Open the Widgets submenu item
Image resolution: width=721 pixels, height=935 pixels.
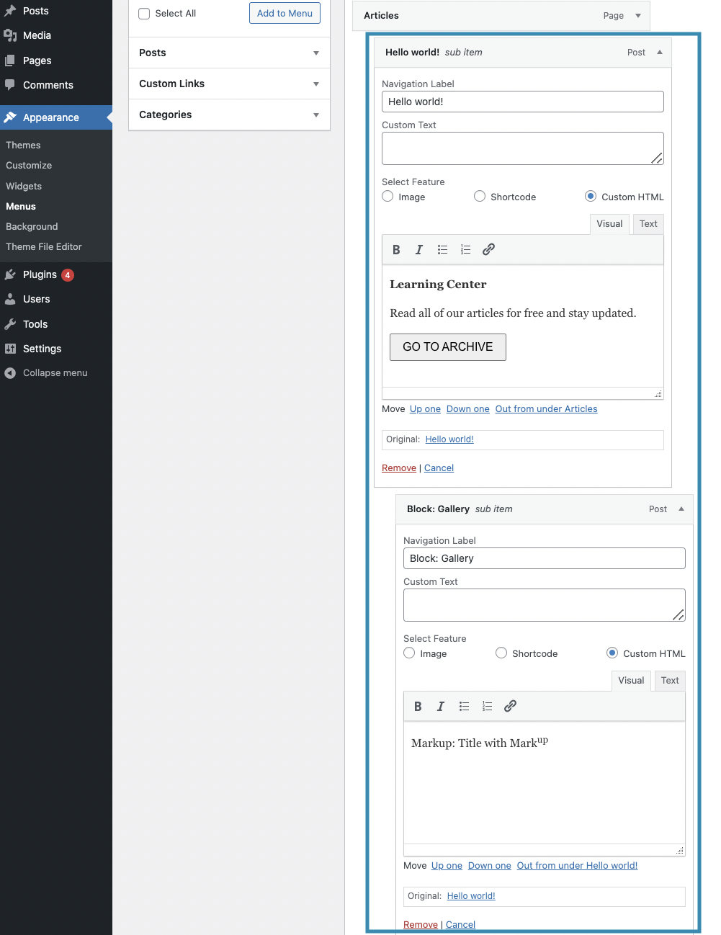(x=24, y=186)
